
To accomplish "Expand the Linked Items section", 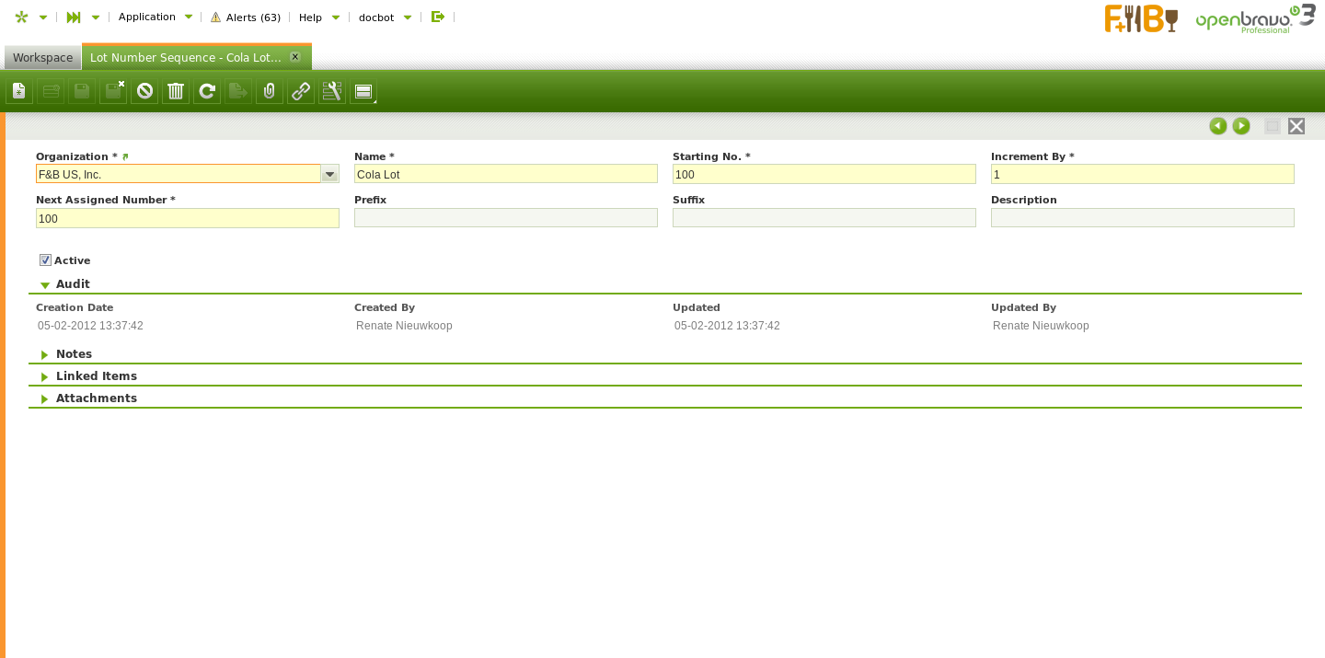I will point(96,376).
